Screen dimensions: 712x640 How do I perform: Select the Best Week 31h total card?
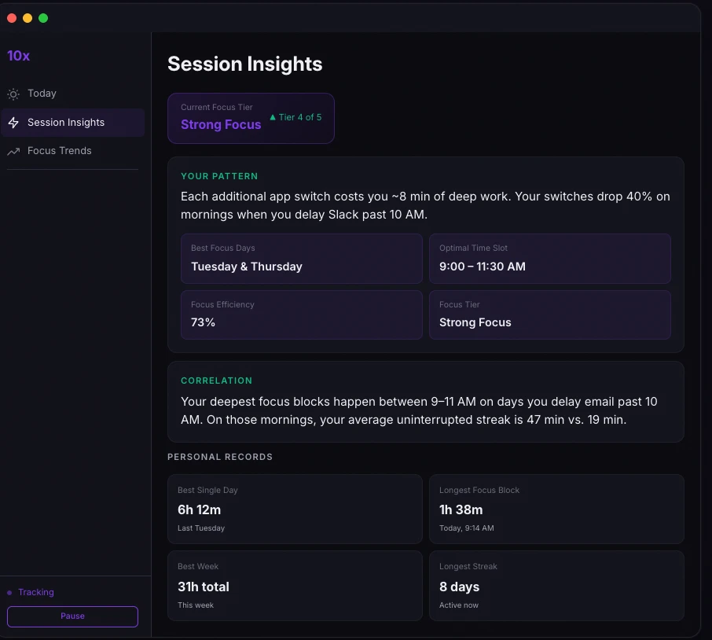click(295, 586)
